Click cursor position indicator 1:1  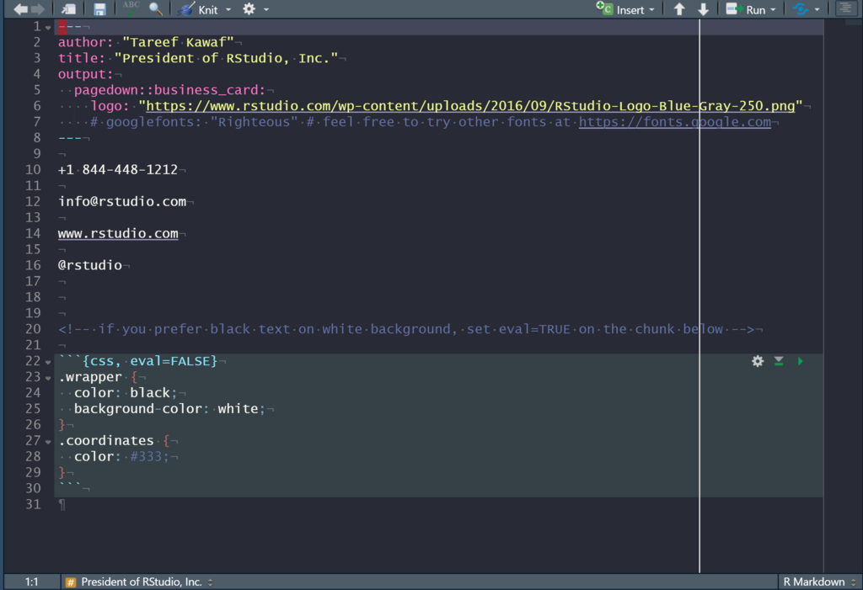tap(32, 582)
